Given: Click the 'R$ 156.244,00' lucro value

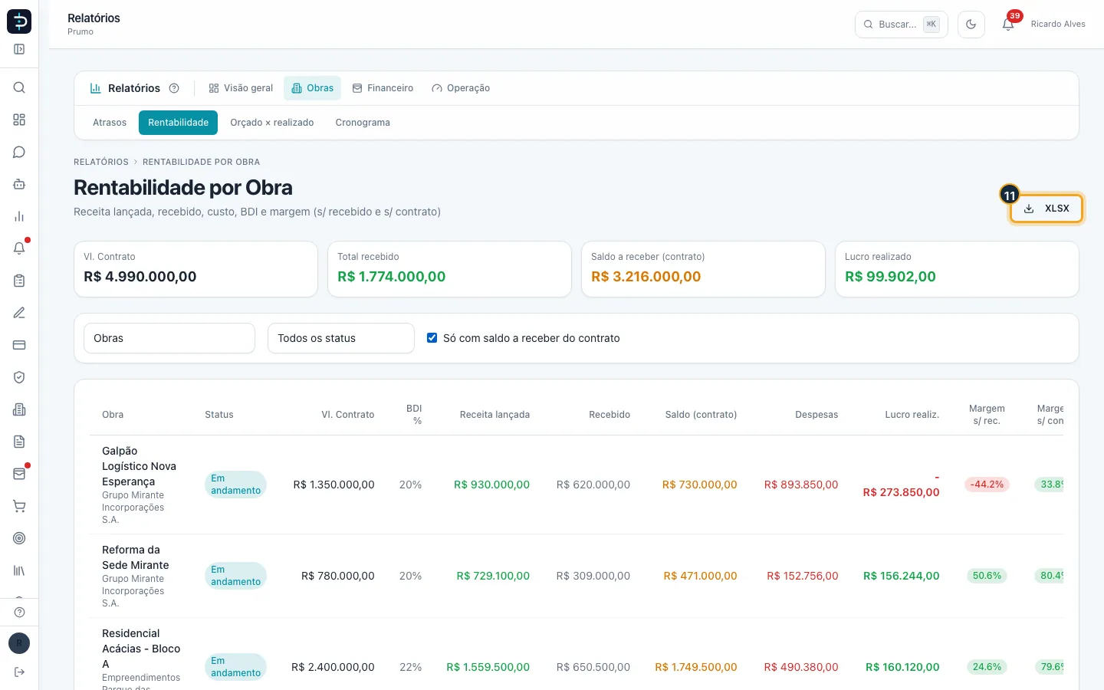Looking at the screenshot, I should [902, 576].
